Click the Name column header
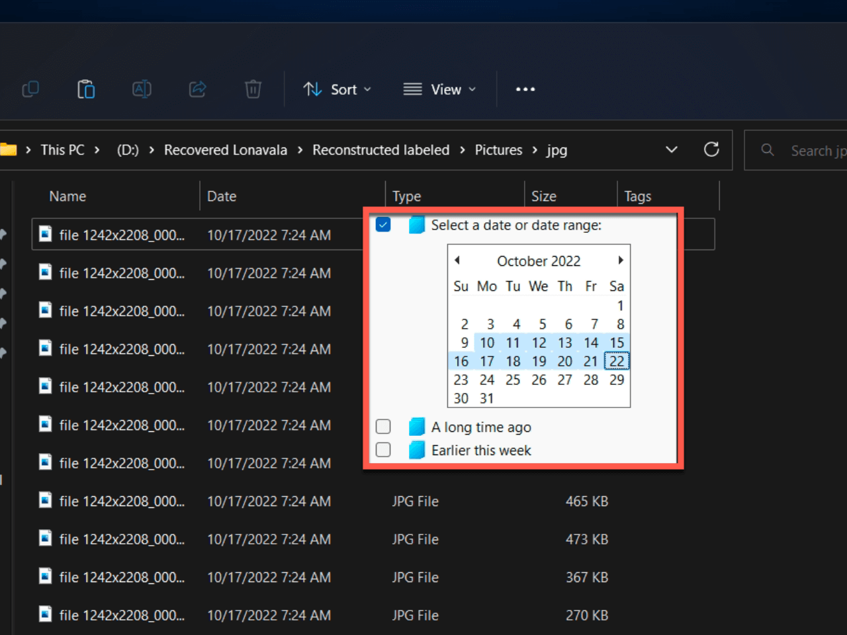The height and width of the screenshot is (635, 847). click(67, 196)
